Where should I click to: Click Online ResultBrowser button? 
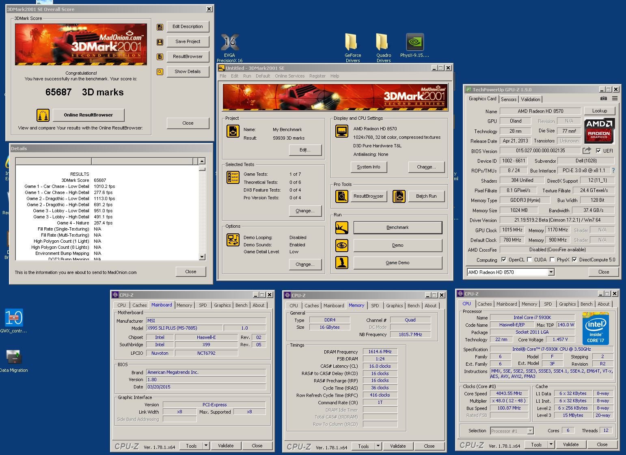click(89, 115)
